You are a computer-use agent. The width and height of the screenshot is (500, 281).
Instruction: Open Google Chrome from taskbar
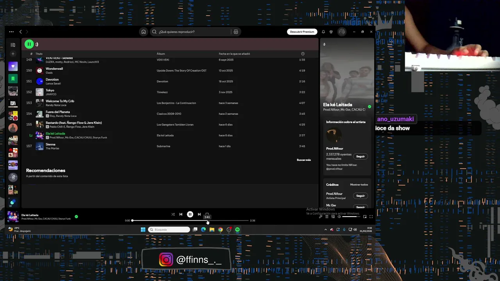220,229
